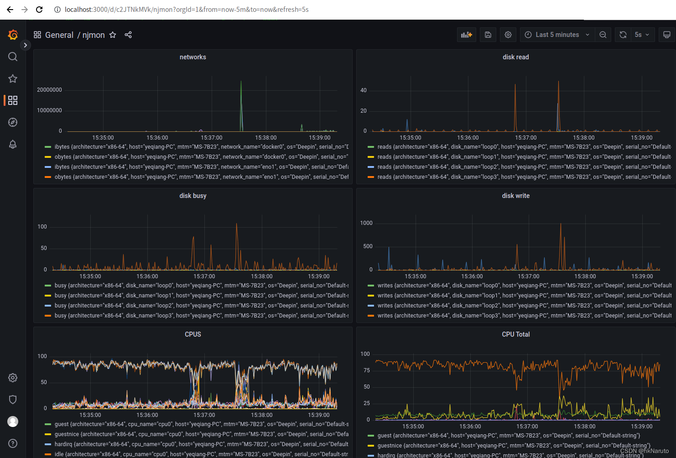The height and width of the screenshot is (458, 676).
Task: Click the save dashboard icon
Action: click(488, 34)
